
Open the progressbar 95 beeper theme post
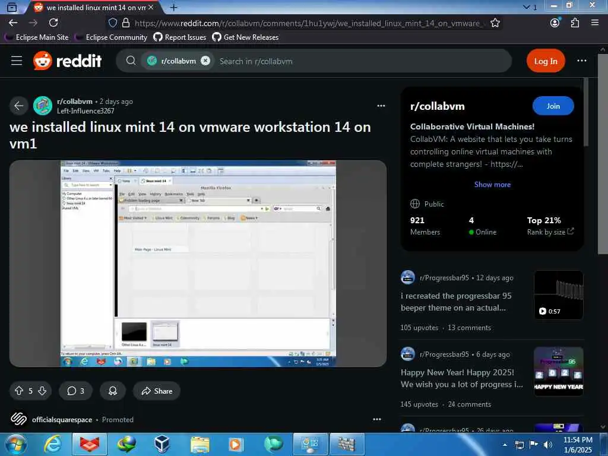coord(456,302)
